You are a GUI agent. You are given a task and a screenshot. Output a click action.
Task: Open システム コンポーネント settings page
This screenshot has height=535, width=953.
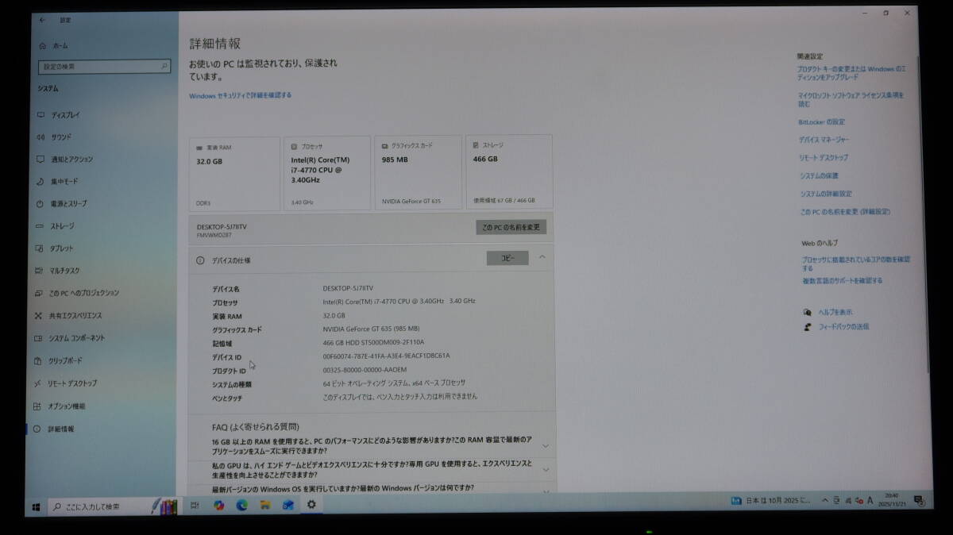click(x=70, y=338)
